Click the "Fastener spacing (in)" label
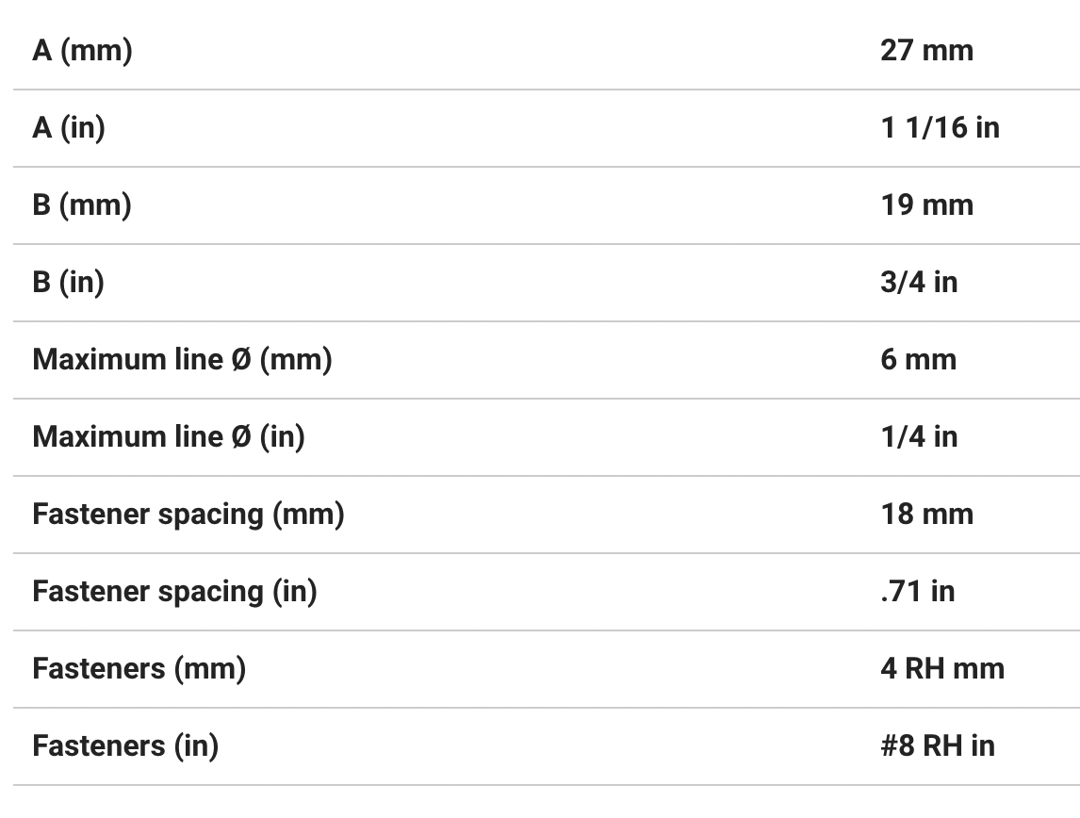 174,591
